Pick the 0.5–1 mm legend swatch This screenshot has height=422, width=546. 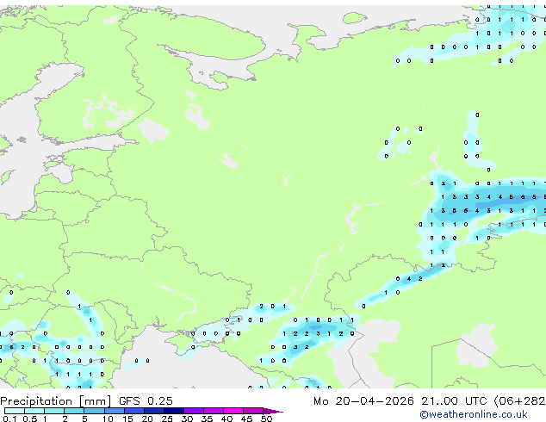pyautogui.click(x=34, y=411)
